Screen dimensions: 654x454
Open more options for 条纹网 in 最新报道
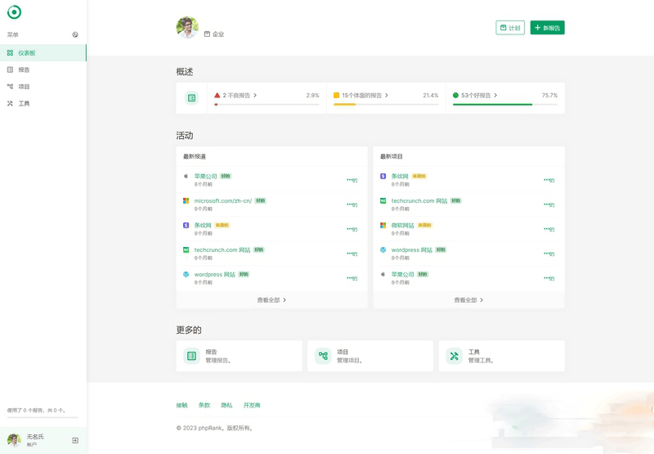(352, 230)
